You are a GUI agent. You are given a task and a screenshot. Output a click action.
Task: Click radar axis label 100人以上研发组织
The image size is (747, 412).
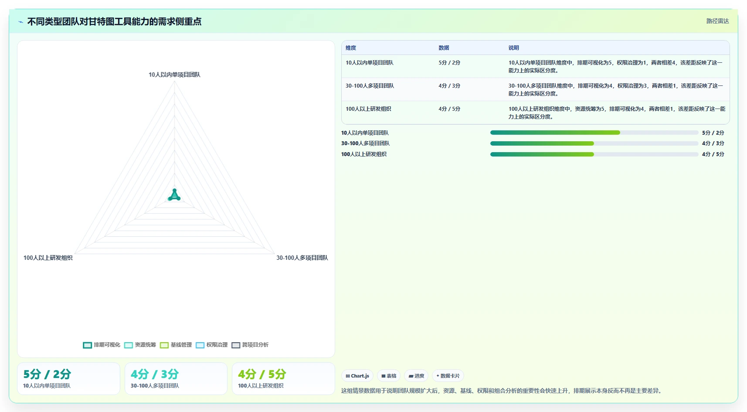48,258
